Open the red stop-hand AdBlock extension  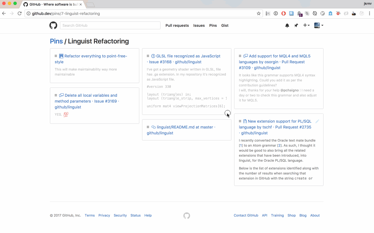click(x=284, y=13)
